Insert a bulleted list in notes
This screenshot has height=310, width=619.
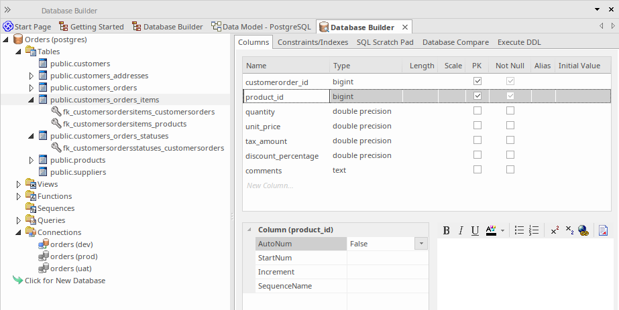tap(519, 230)
